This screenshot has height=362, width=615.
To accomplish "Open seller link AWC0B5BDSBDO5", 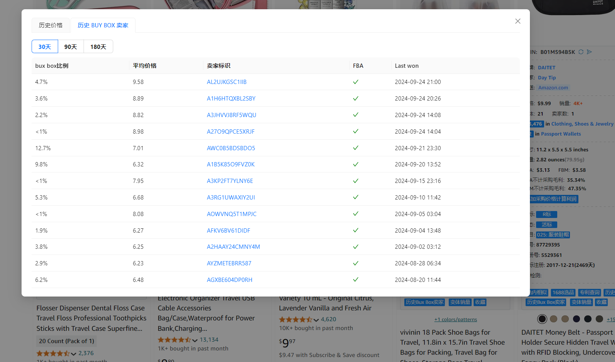I will [x=231, y=148].
